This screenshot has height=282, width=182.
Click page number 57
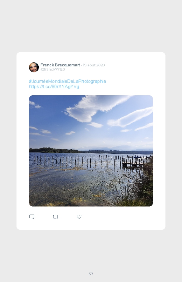(91, 274)
